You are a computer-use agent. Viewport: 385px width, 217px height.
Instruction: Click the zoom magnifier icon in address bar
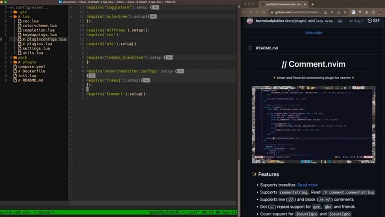(331, 12)
